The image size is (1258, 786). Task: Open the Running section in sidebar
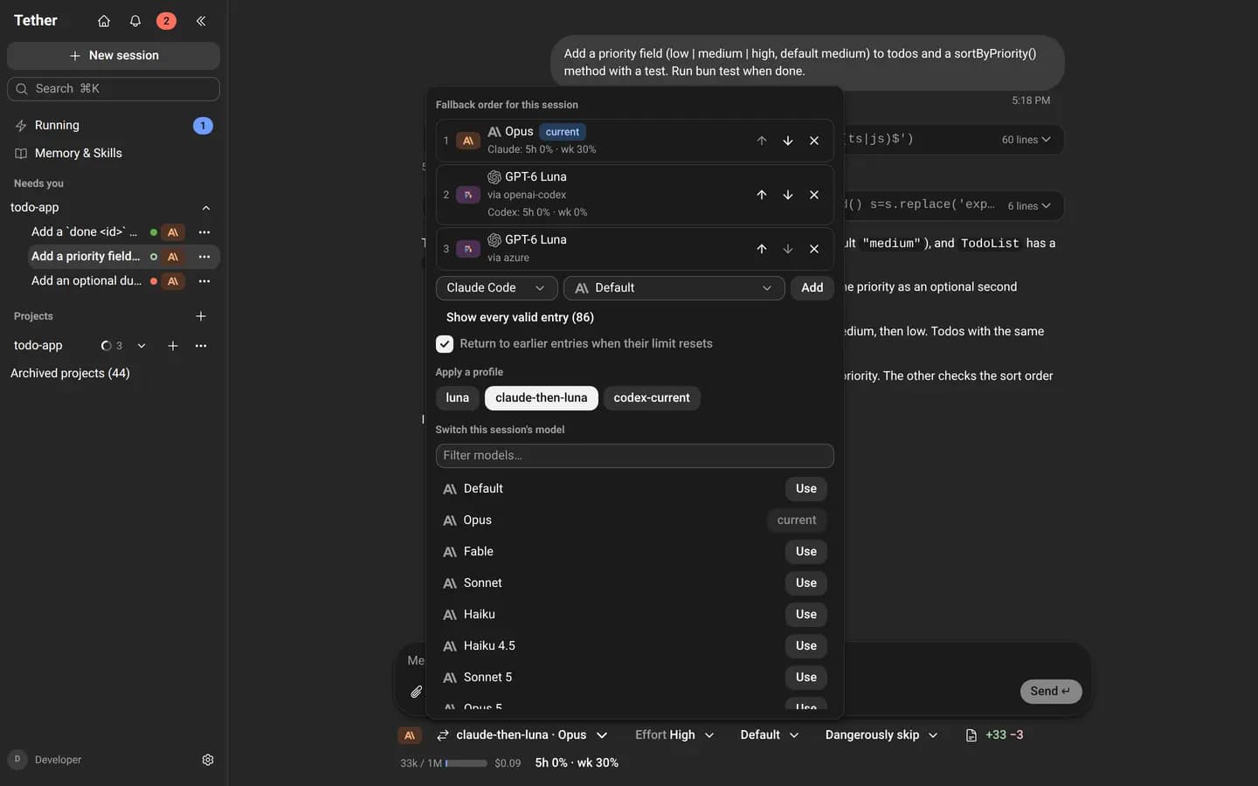pos(114,126)
